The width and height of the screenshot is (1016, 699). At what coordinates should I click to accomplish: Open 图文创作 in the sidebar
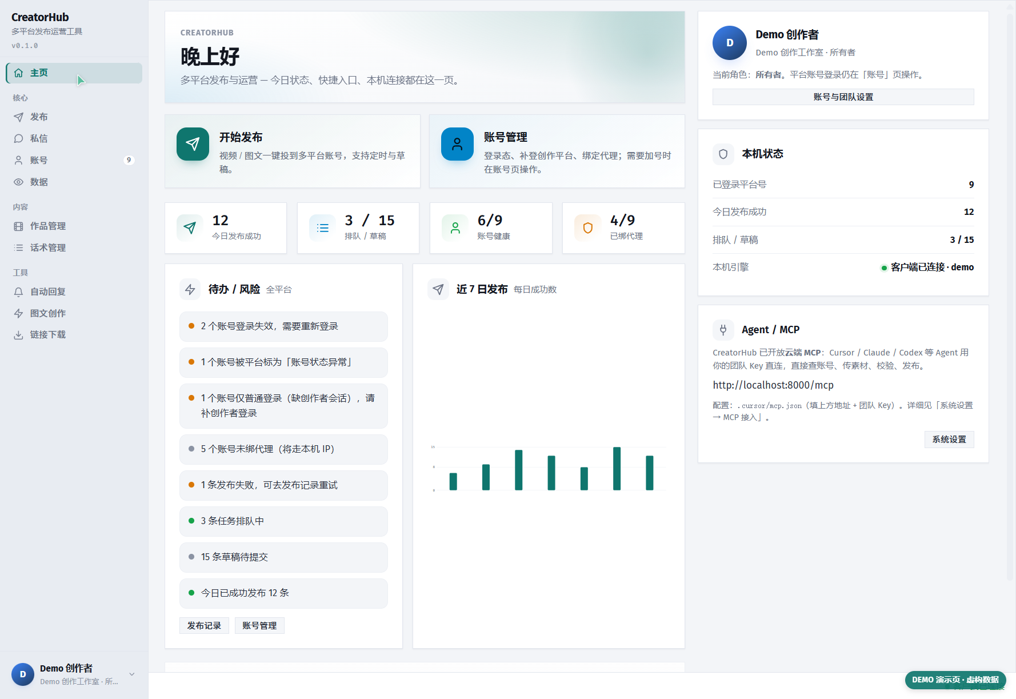(74, 314)
